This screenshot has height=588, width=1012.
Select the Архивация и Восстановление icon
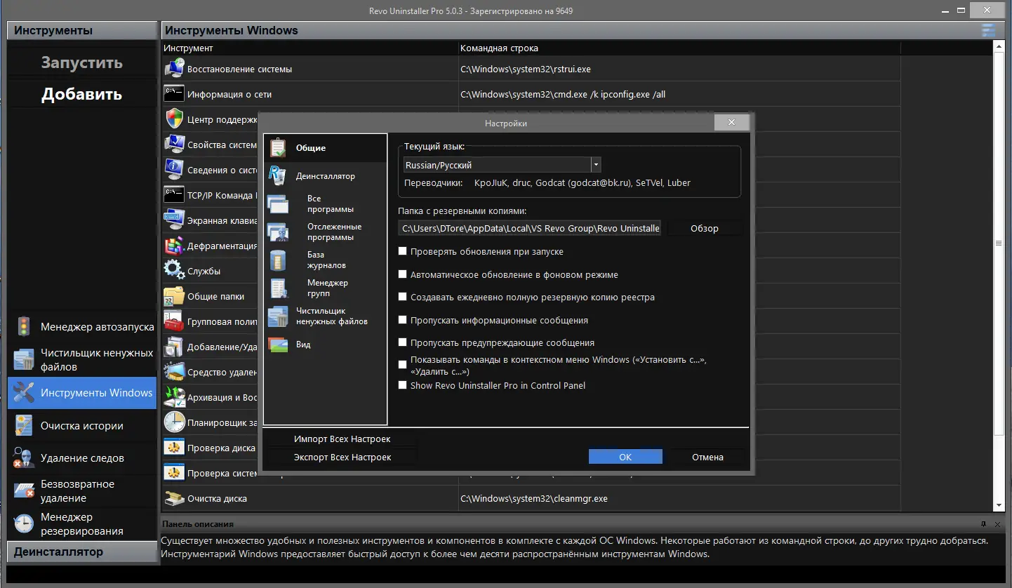[174, 397]
